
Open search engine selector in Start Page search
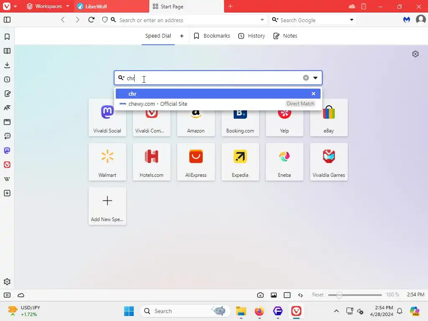(121, 78)
